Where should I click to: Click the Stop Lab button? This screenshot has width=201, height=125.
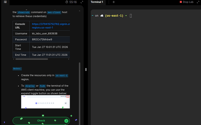[x=186, y=2]
